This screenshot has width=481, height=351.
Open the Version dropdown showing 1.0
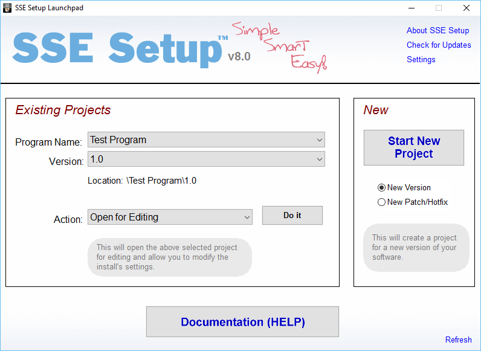(x=206, y=159)
